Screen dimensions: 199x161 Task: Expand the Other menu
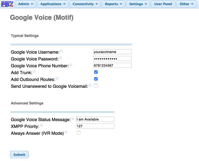186,4
